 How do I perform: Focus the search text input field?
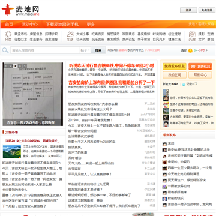(x=45, y=50)
